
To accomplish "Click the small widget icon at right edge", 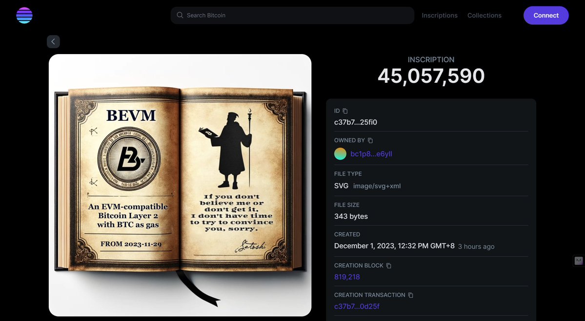I will click(x=579, y=261).
